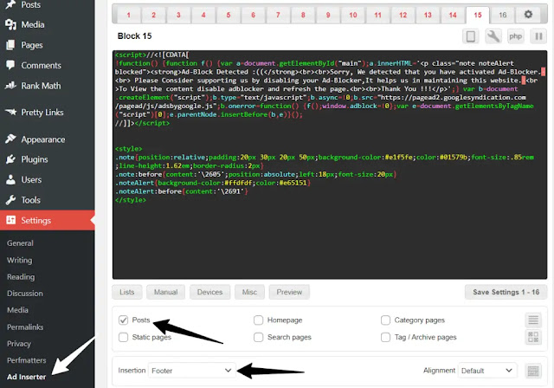Click the Lists button

tap(127, 292)
